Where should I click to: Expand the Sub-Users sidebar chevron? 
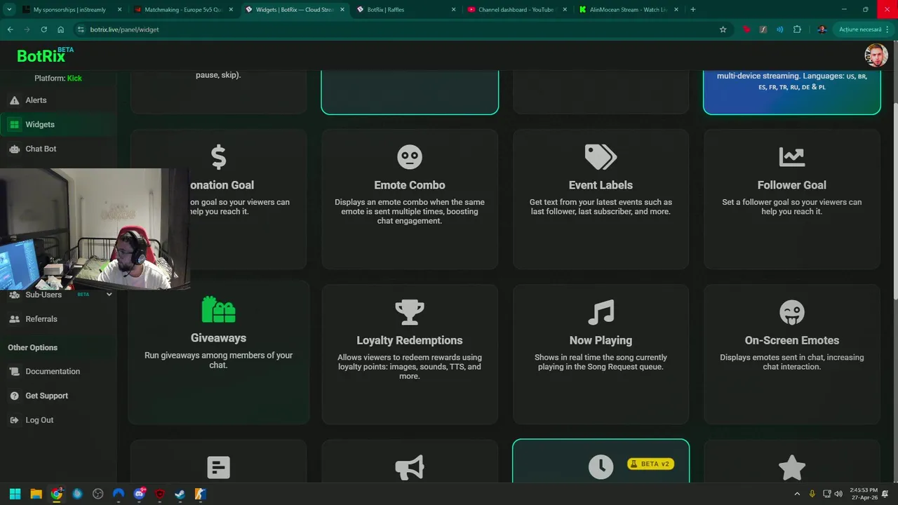click(x=109, y=295)
